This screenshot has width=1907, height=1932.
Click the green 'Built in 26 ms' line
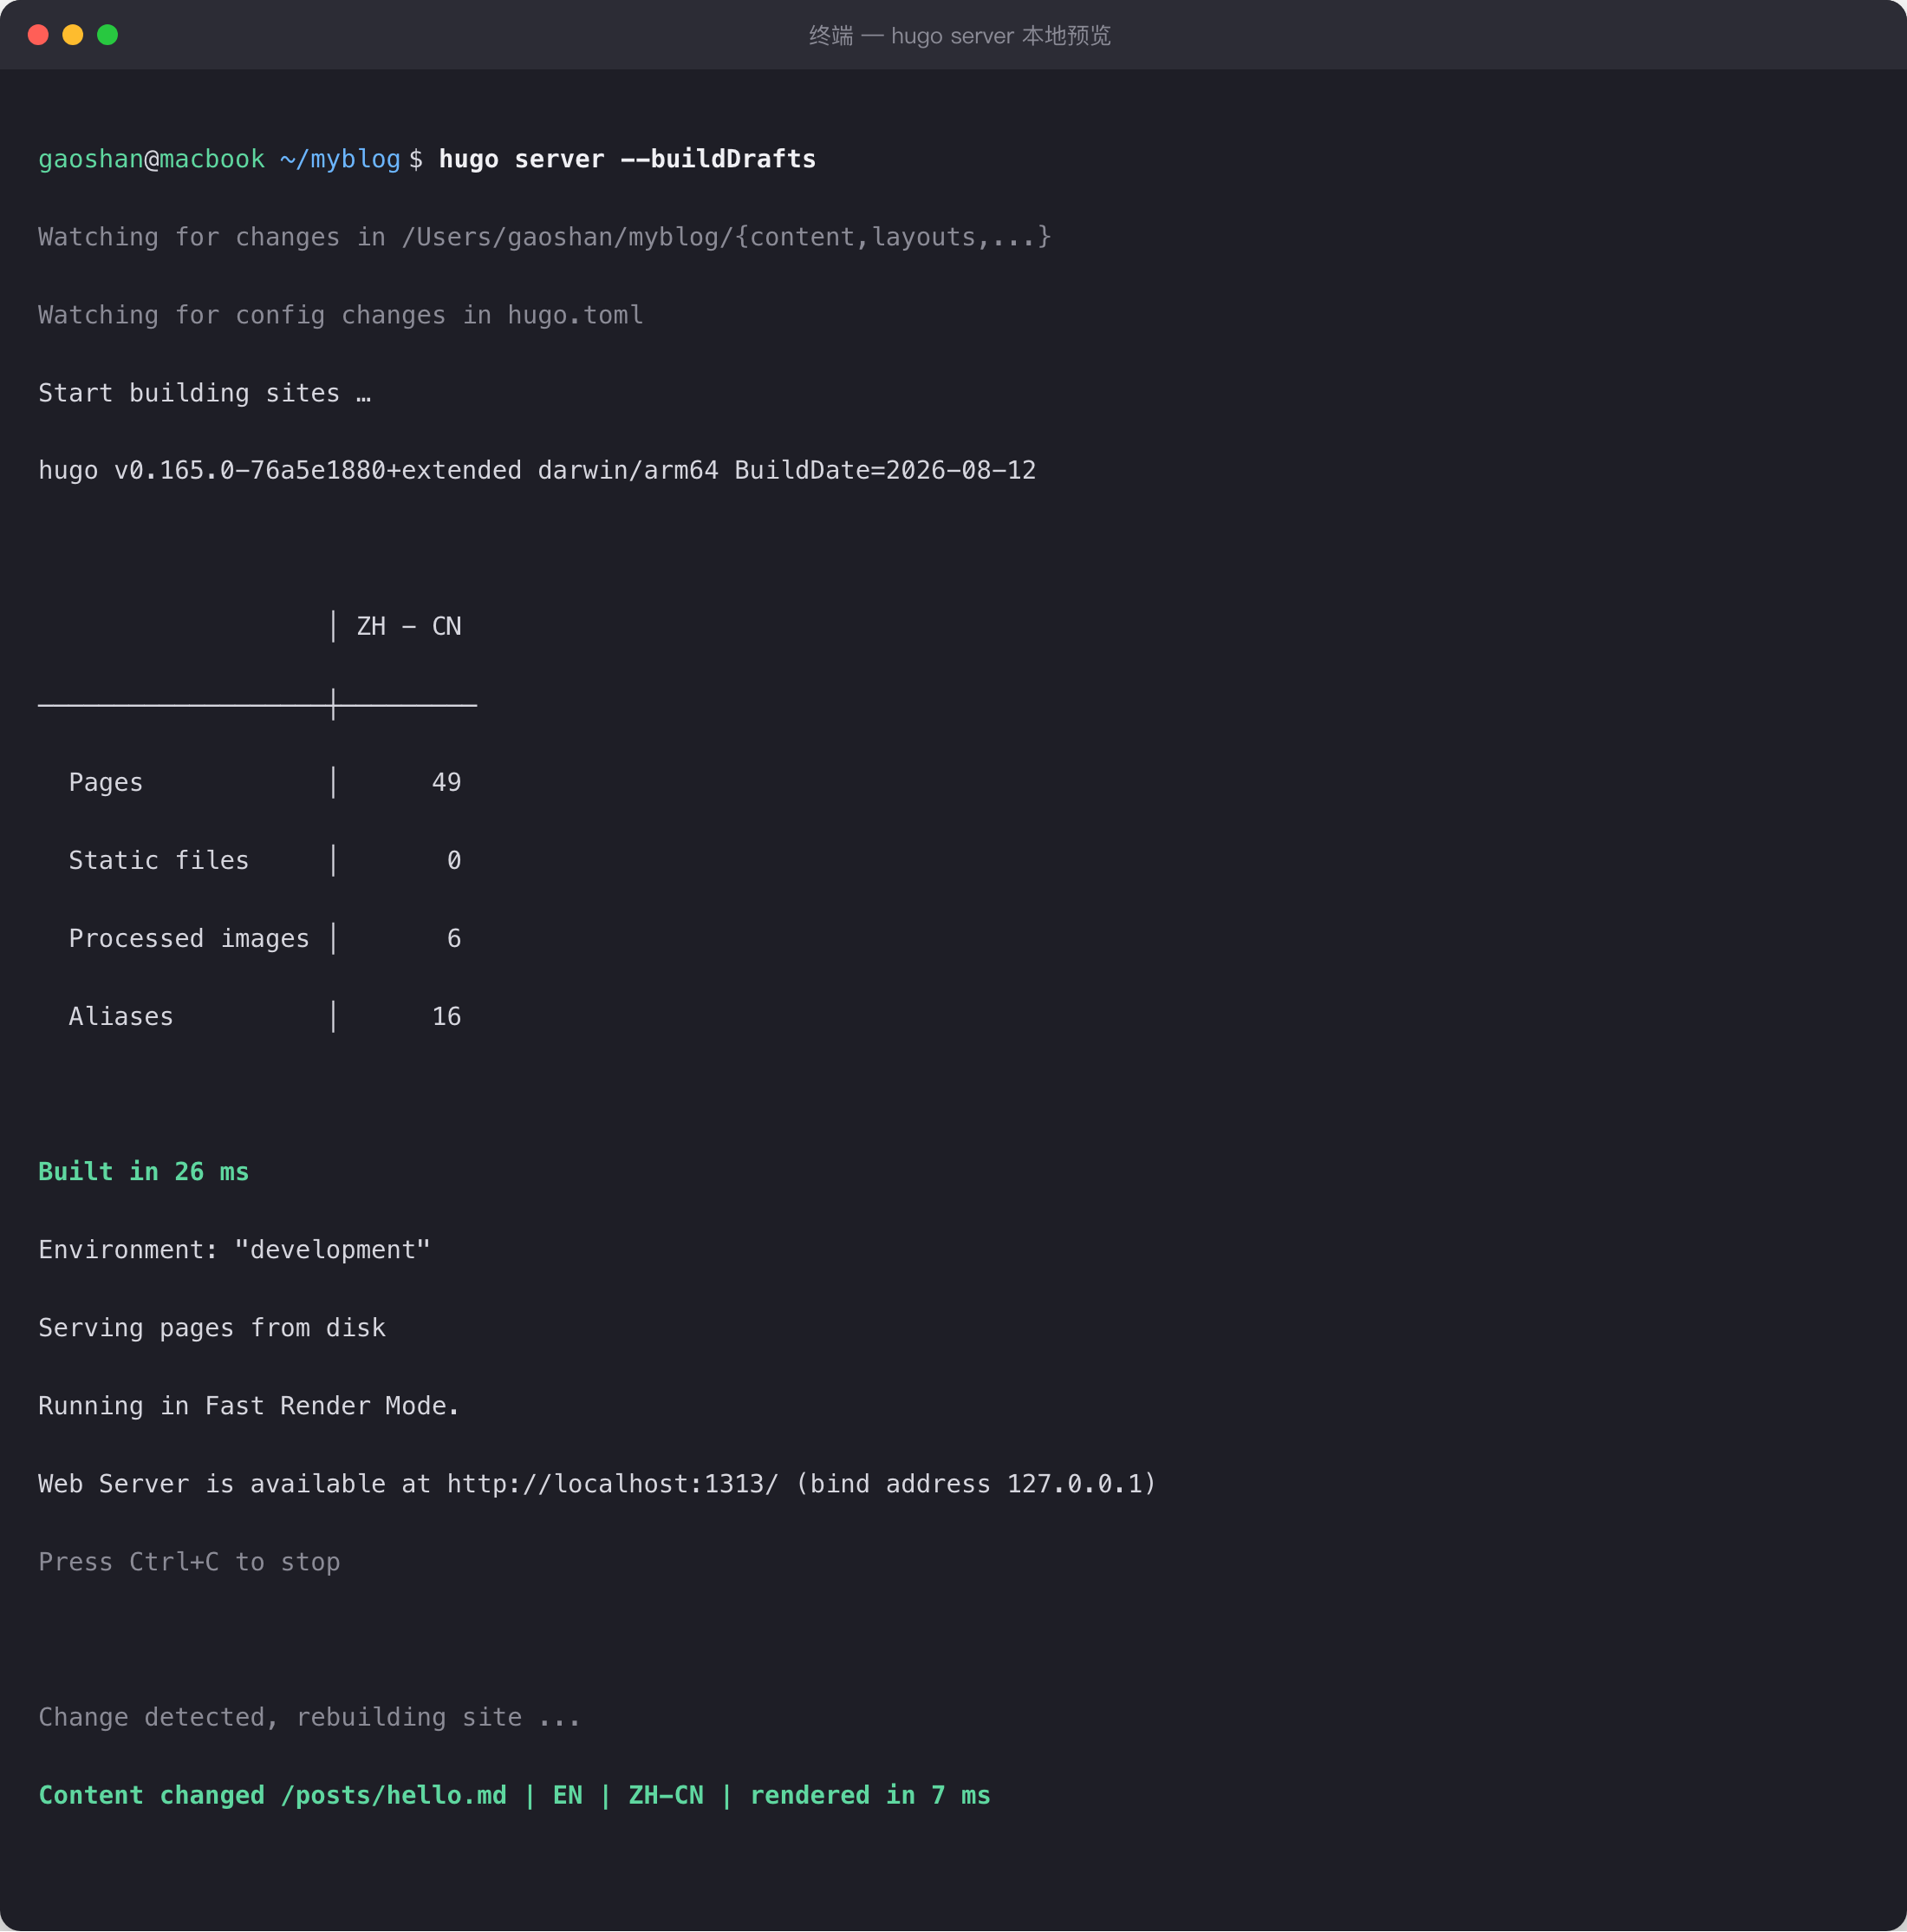144,1171
